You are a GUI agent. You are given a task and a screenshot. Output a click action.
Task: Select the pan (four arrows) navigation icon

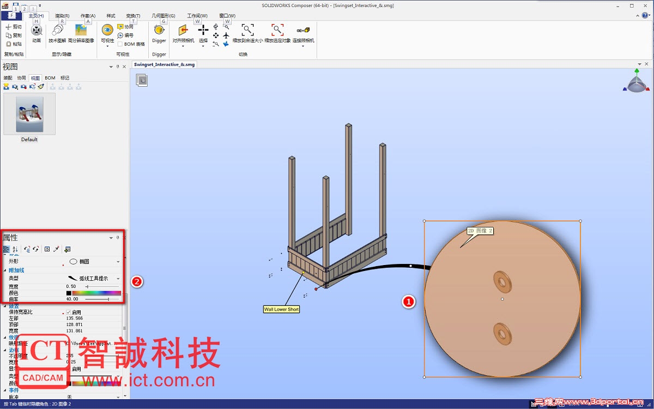click(216, 35)
